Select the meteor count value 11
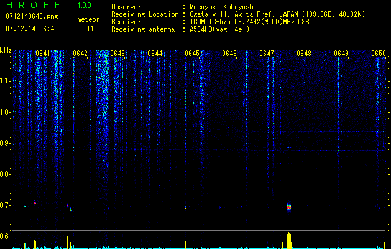 (90, 29)
